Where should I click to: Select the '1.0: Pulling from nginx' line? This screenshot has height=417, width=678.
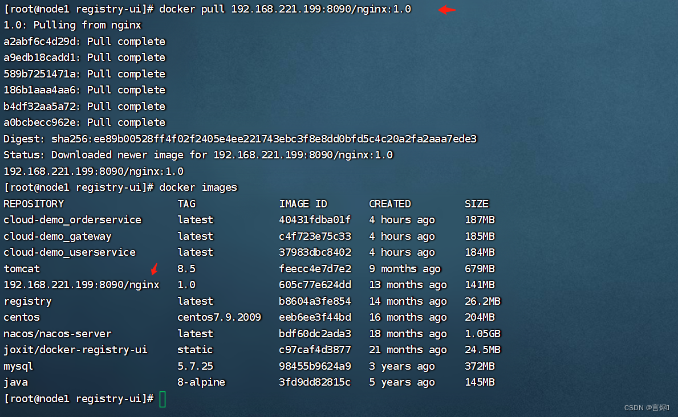[72, 25]
